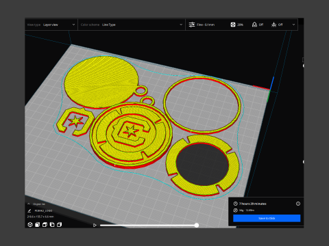Image resolution: width=329 pixels, height=246 pixels.
Task: Click the infill density icon
Action: 233,25
